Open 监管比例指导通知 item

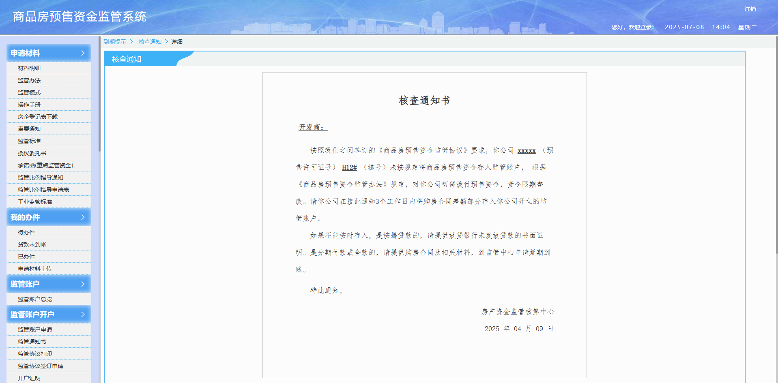[41, 178]
